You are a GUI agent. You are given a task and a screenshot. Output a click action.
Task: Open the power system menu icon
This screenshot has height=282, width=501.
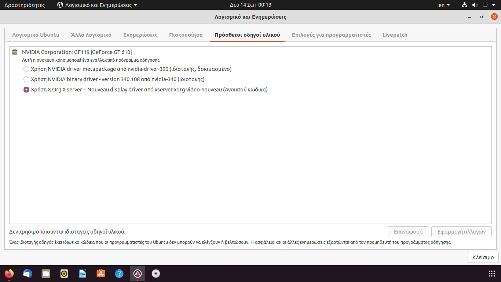click(485, 5)
